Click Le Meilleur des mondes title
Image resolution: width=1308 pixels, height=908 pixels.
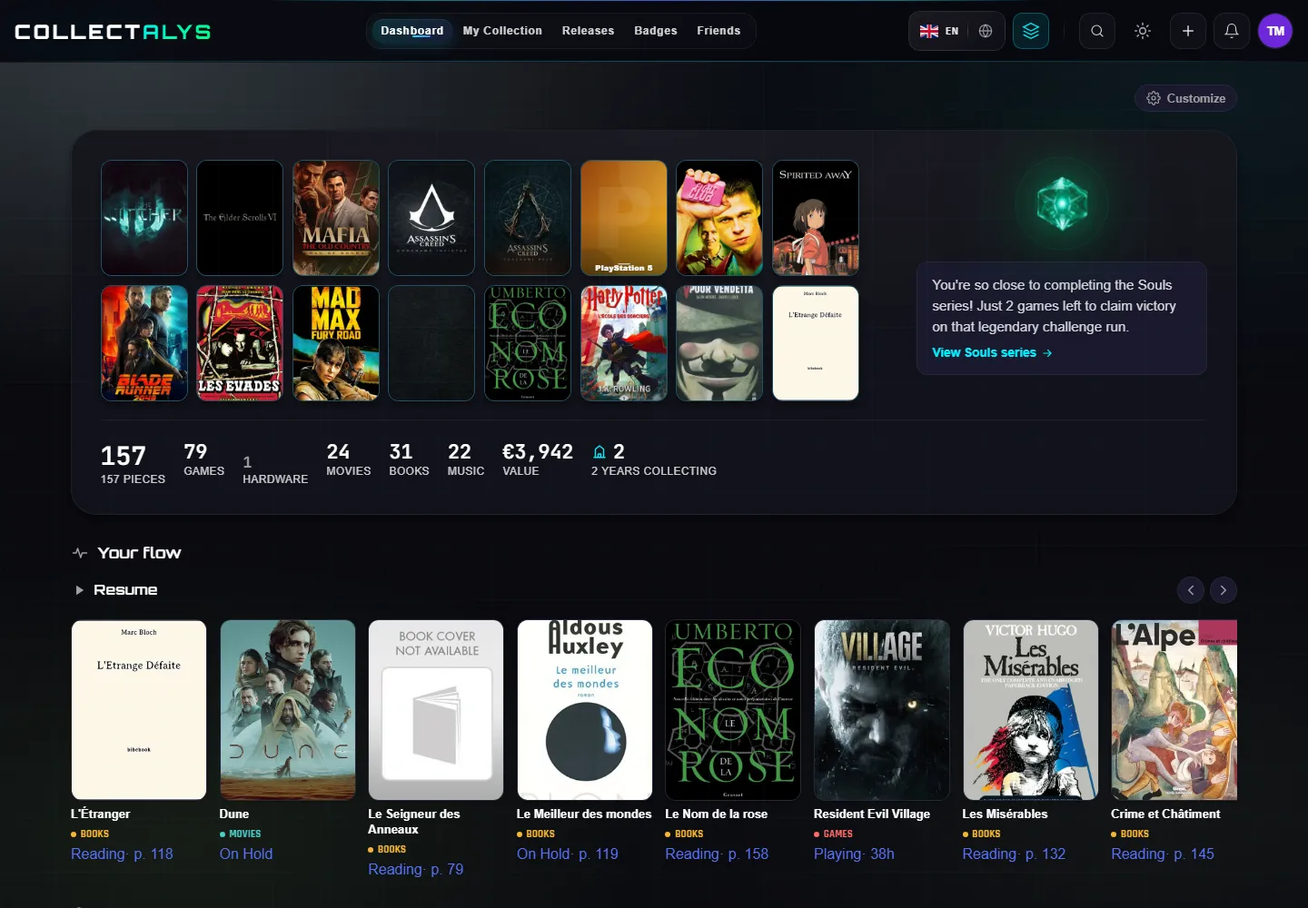click(x=584, y=814)
